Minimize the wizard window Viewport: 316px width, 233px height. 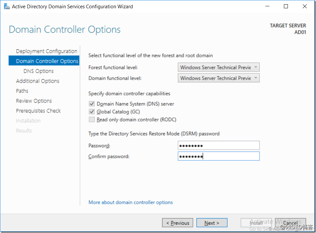coord(267,6)
